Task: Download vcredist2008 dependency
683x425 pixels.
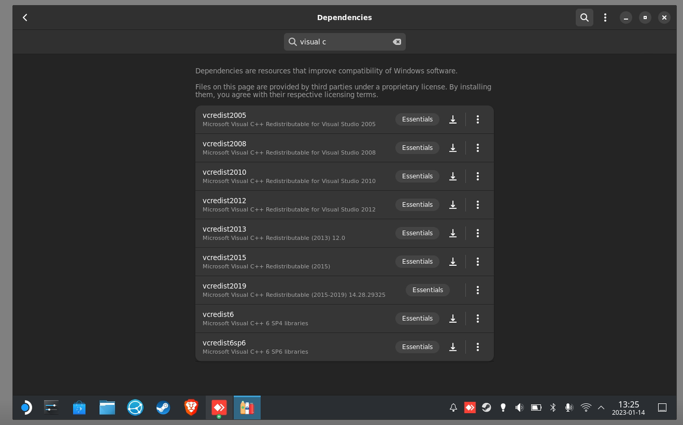Action: pos(453,148)
